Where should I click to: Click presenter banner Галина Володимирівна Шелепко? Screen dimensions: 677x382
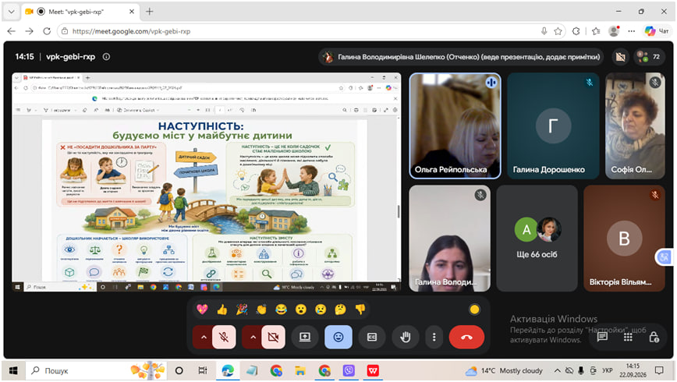461,57
